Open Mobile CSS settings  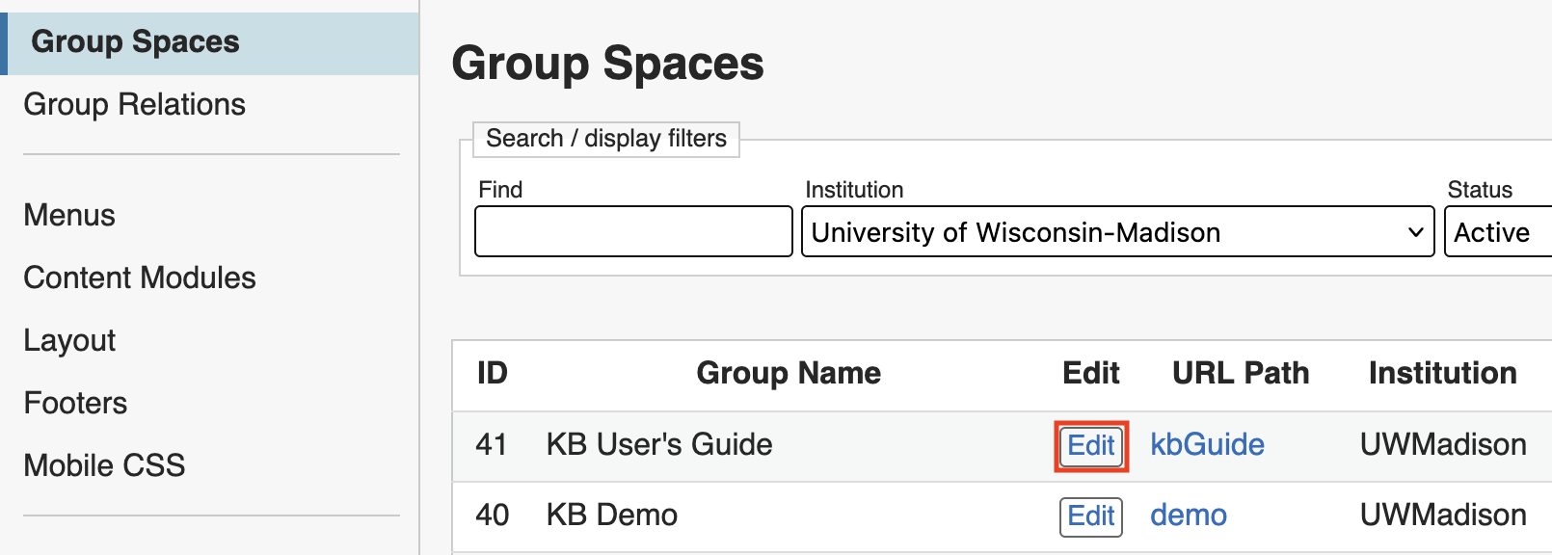coord(104,465)
